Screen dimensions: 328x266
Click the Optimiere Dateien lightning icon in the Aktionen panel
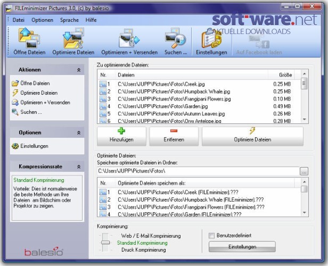pos(15,93)
